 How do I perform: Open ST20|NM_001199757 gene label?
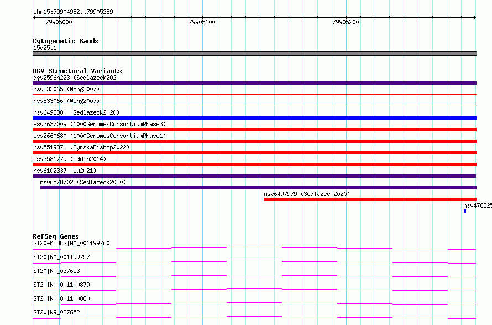pos(61,257)
